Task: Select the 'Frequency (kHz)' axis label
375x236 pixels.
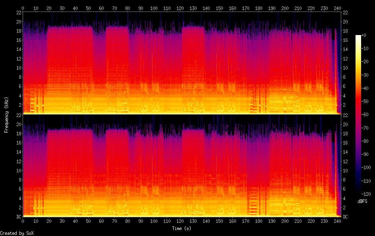Action: (6, 115)
